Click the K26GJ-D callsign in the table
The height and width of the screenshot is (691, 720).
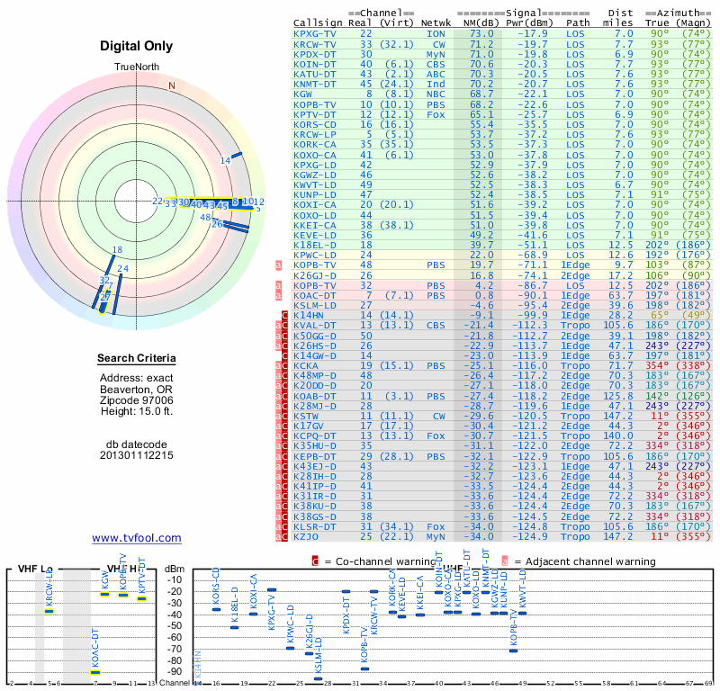315,275
